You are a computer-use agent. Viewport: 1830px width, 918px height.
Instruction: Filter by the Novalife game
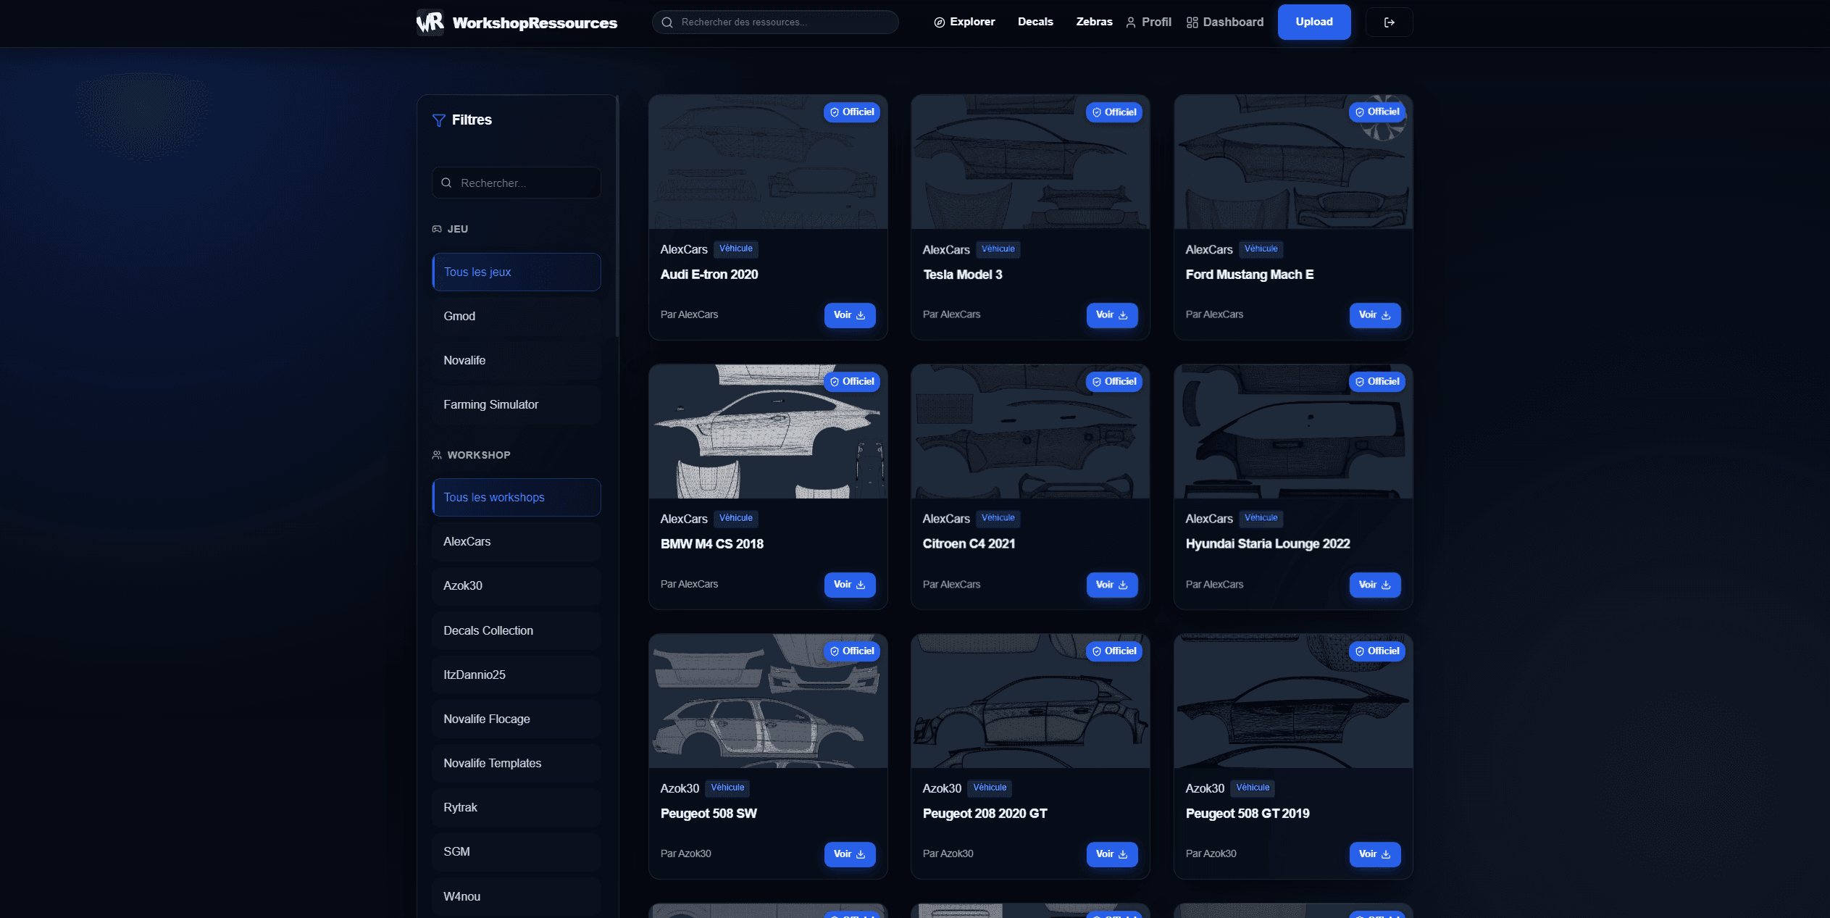(x=517, y=361)
